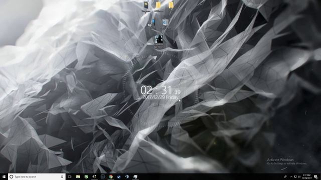The width and height of the screenshot is (321, 180).
Task: Open Task View from the taskbar
Action: tap(70, 176)
